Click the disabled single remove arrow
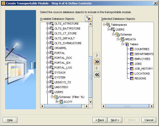Screen dimensions: 159x126 click(x=97, y=68)
